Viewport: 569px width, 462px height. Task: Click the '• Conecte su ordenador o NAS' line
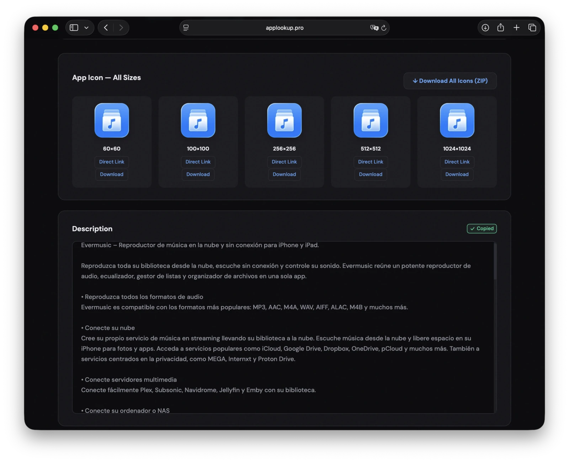point(125,410)
